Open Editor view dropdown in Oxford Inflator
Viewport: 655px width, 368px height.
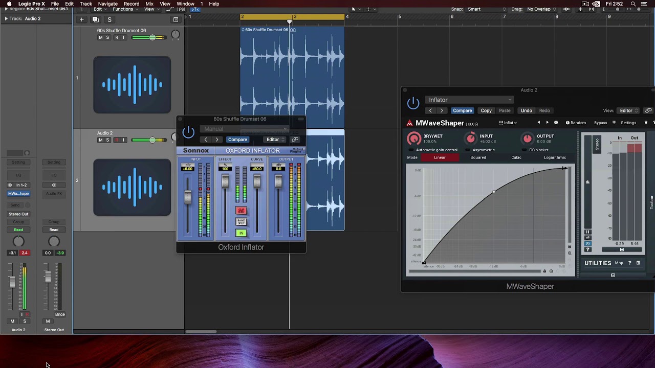point(275,140)
